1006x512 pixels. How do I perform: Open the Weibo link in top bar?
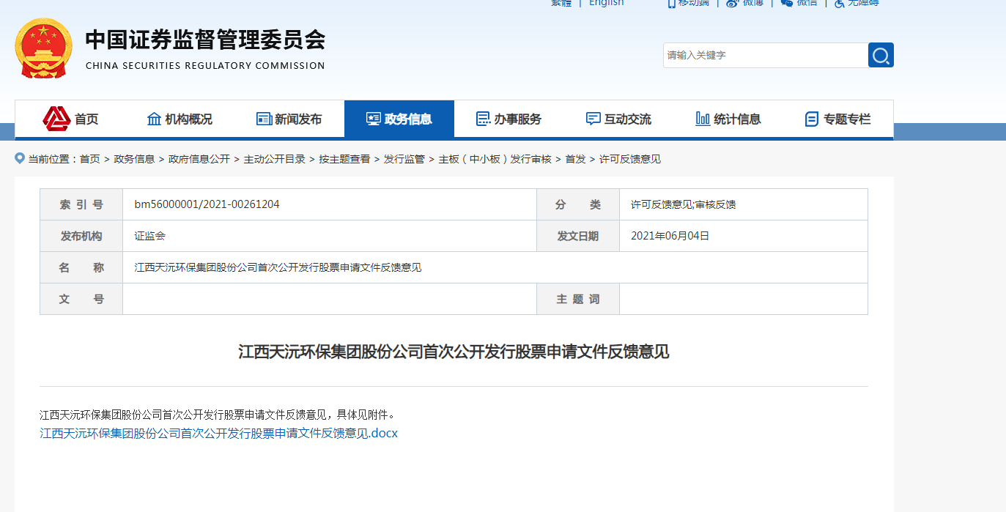[745, 3]
